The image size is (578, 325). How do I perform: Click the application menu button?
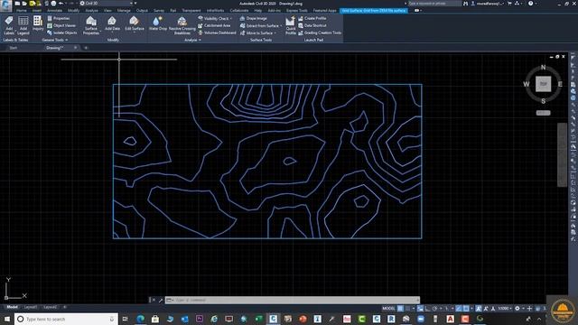pos(6,5)
